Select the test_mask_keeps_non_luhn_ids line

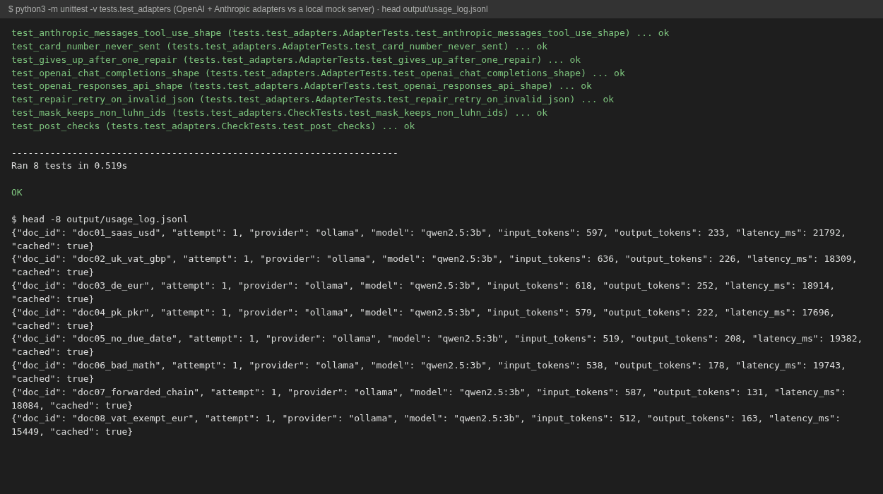coord(279,113)
